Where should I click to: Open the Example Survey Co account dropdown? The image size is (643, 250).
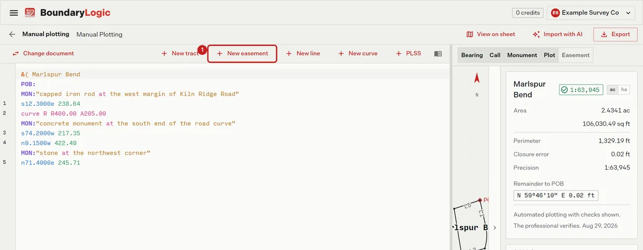pos(591,13)
